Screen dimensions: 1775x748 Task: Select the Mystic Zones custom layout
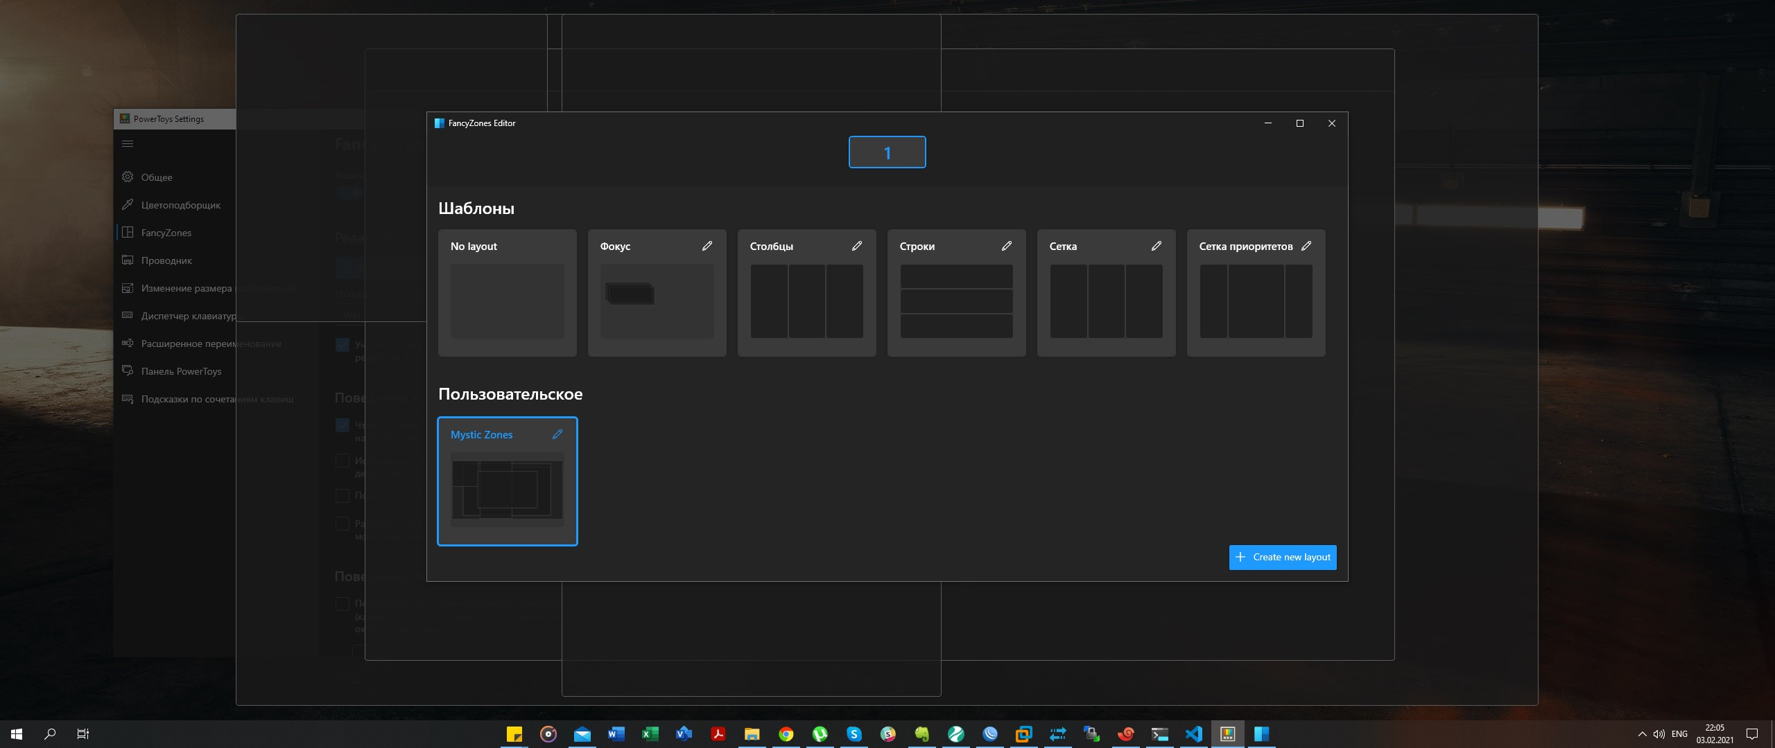[x=507, y=480]
